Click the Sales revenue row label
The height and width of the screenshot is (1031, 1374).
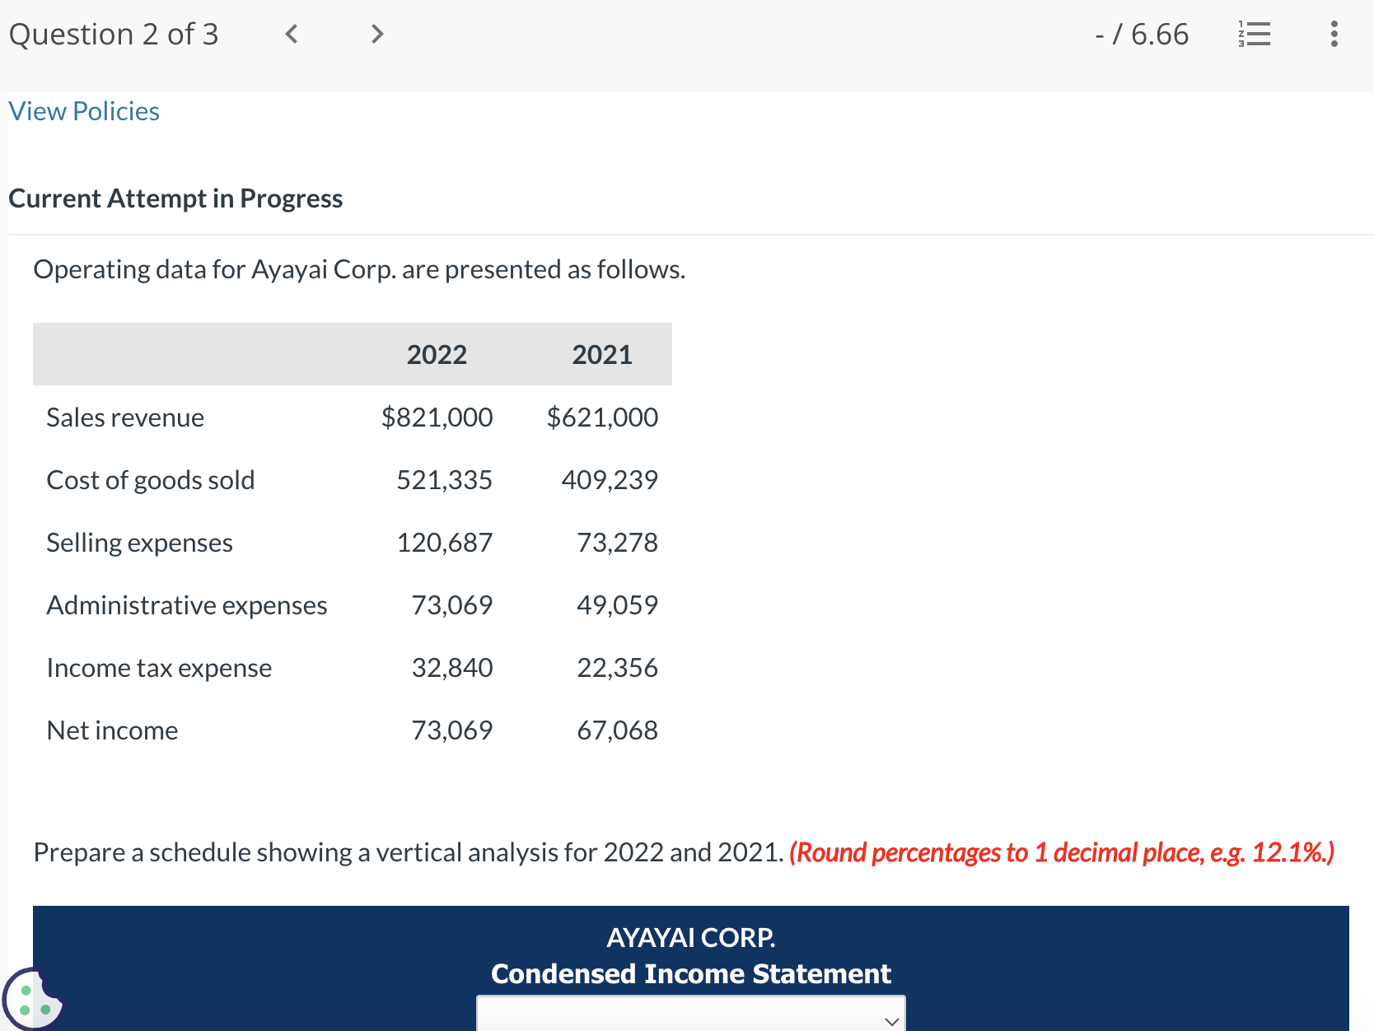[x=124, y=417]
